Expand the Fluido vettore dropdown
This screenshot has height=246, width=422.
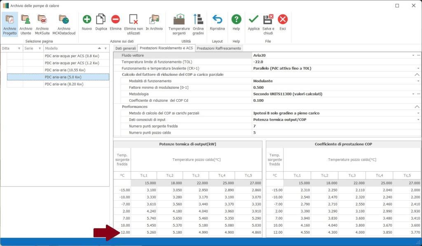(x=413, y=55)
